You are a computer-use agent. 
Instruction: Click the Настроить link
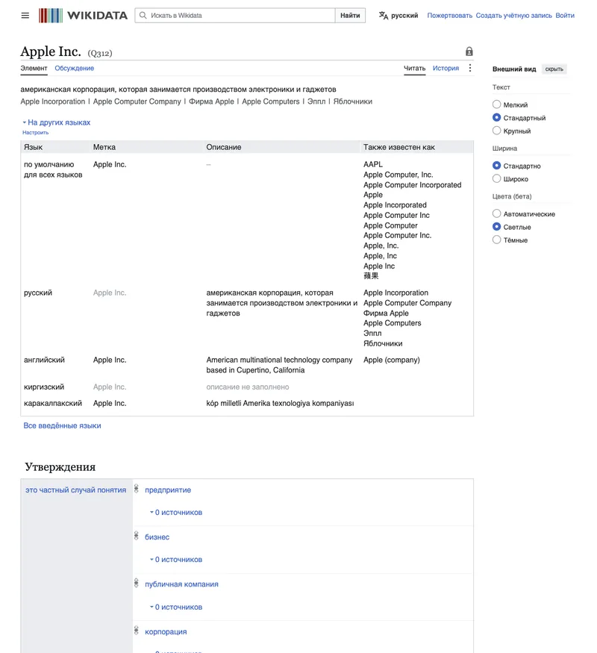coord(35,132)
